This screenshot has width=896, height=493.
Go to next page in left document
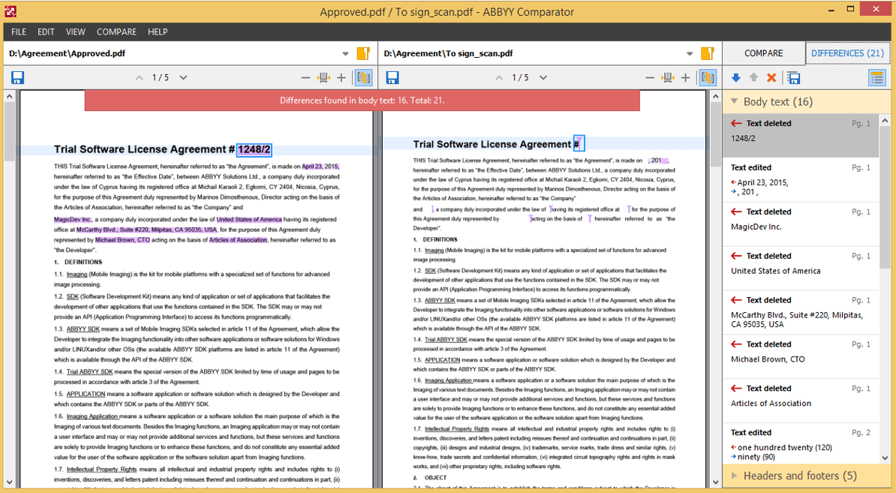click(x=183, y=78)
